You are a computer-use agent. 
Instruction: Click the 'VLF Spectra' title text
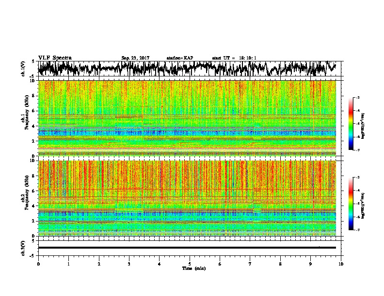point(55,58)
